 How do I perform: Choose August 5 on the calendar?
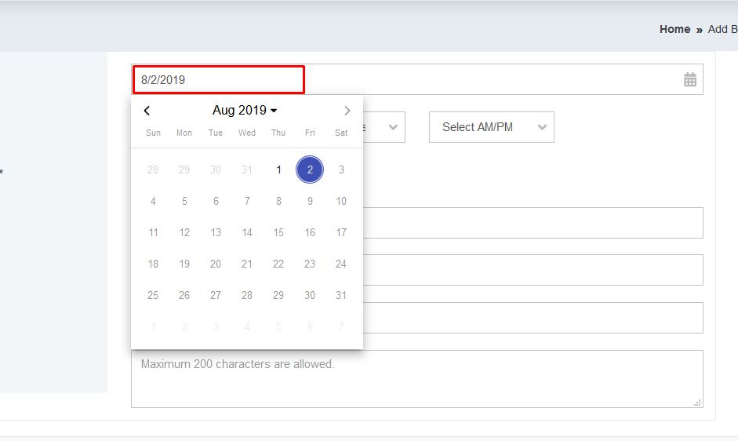pos(184,201)
